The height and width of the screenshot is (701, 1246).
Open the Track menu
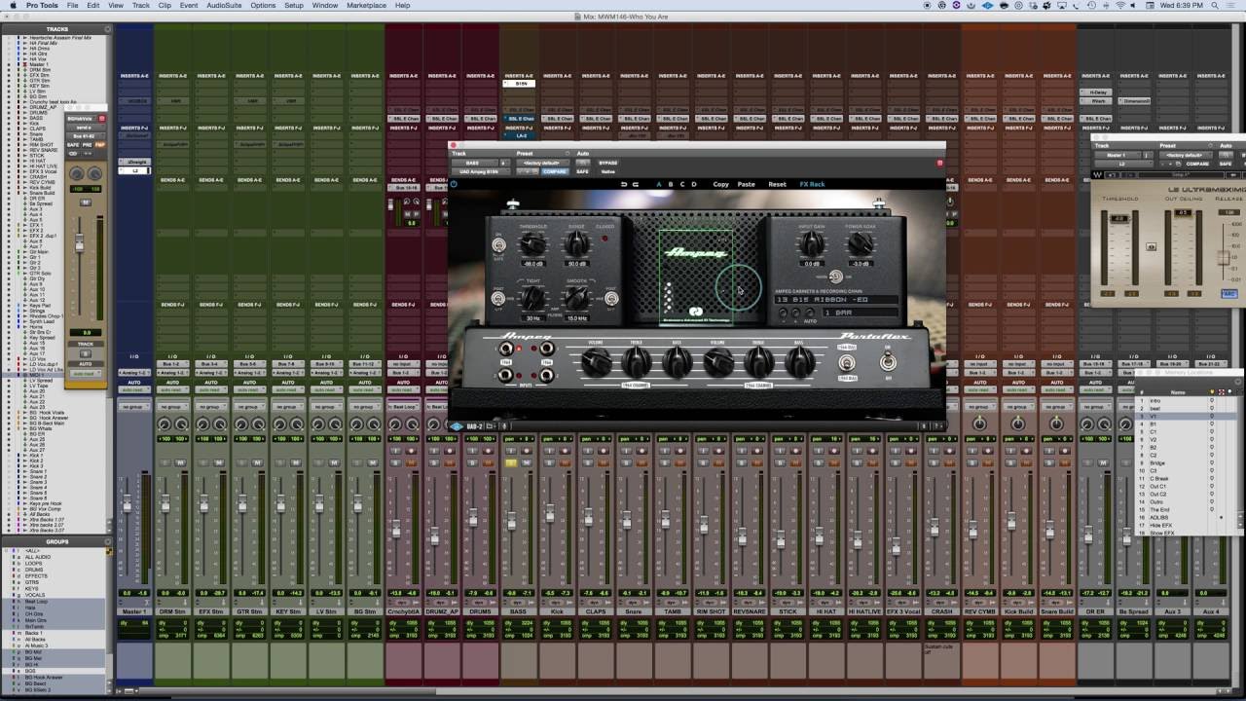coord(140,6)
